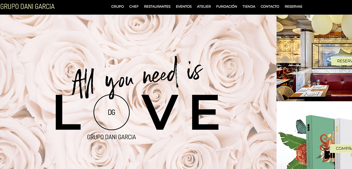Select EVENTOS in the top navigation

click(184, 6)
